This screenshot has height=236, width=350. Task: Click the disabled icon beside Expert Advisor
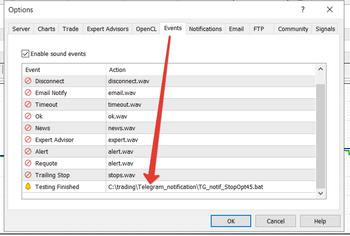tap(28, 140)
